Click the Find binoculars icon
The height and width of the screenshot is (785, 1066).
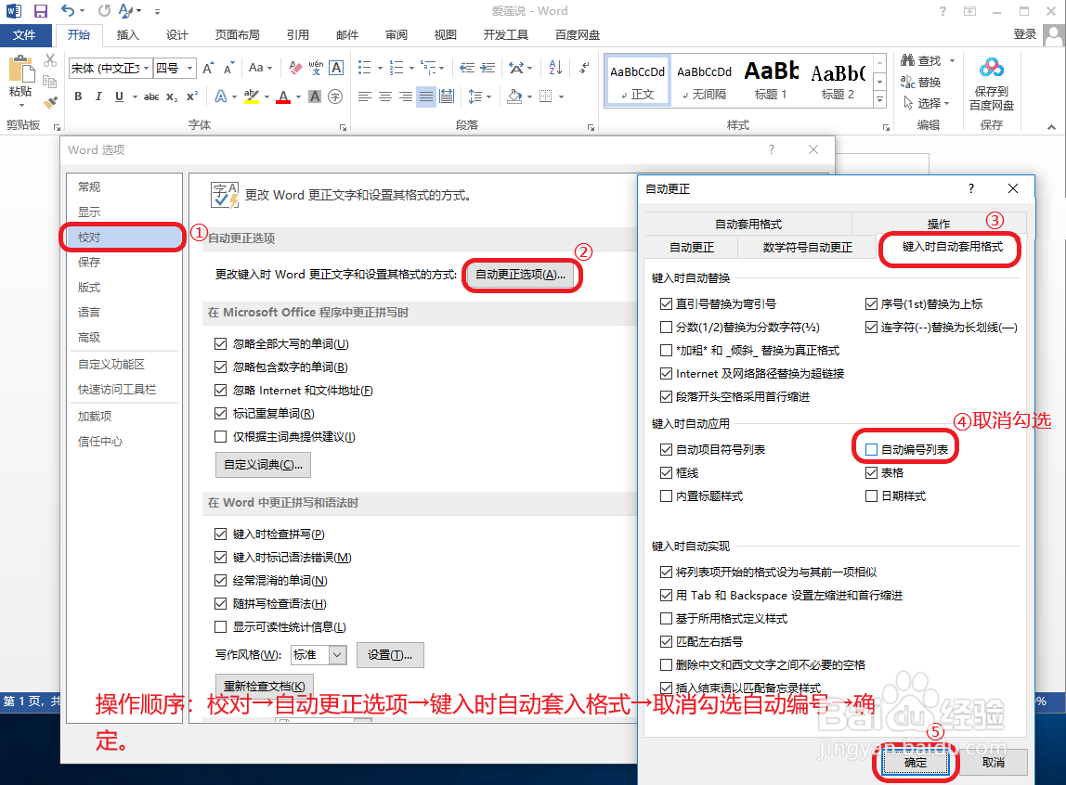pyautogui.click(x=907, y=60)
